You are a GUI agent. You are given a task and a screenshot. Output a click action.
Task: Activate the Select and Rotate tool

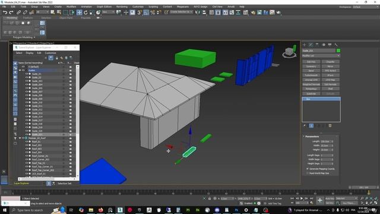pos(85,12)
